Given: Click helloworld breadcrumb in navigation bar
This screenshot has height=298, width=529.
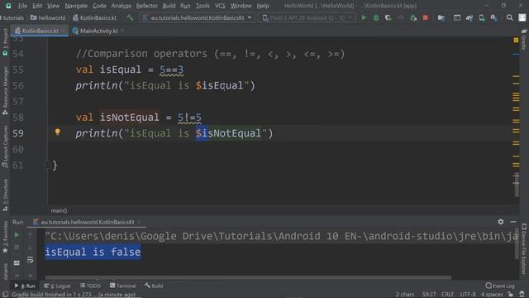Looking at the screenshot, I should [x=48, y=17].
